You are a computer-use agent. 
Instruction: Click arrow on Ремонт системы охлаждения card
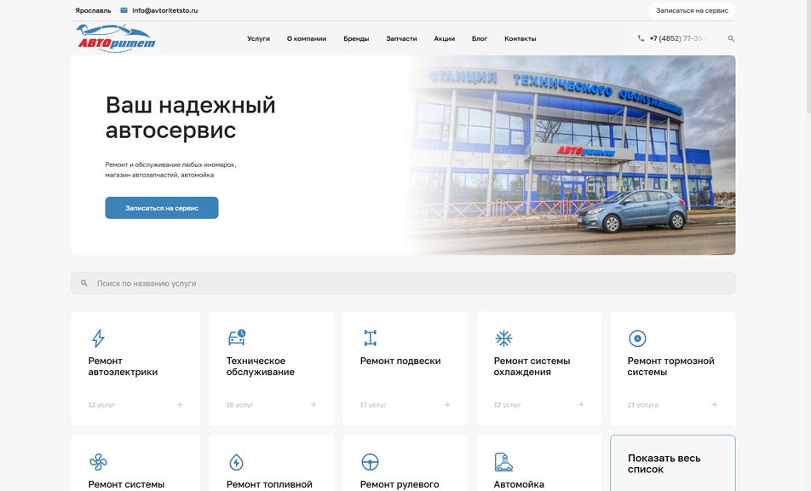click(580, 405)
